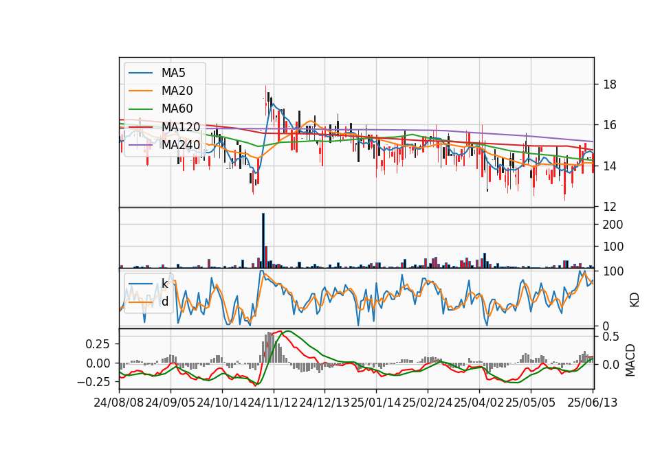Click the MACD histogram peak near 24/11/12
The height and width of the screenshot is (474, 660).
[x=269, y=348]
